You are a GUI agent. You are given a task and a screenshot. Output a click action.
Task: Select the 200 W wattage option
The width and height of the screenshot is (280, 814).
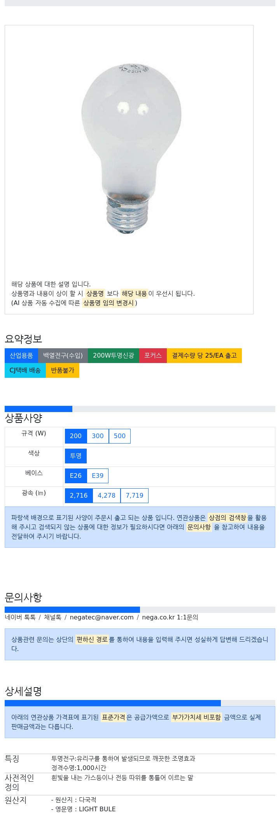76,436
